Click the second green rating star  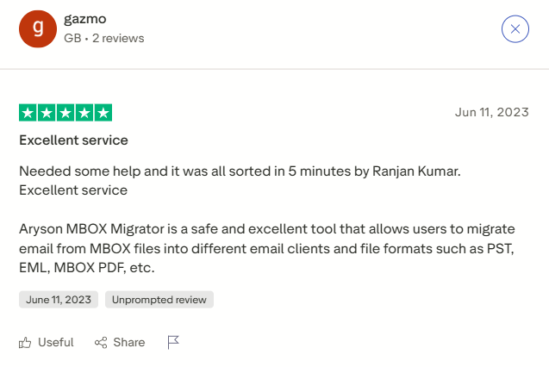pyautogui.click(x=47, y=113)
